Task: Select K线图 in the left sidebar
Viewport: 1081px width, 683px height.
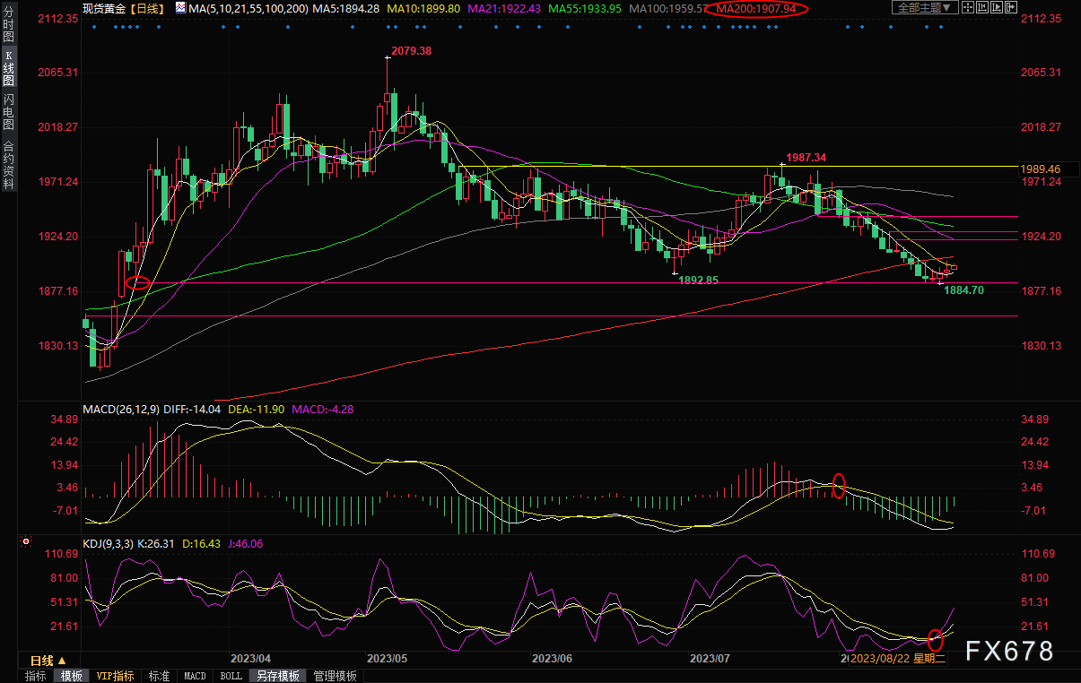Action: [x=9, y=67]
